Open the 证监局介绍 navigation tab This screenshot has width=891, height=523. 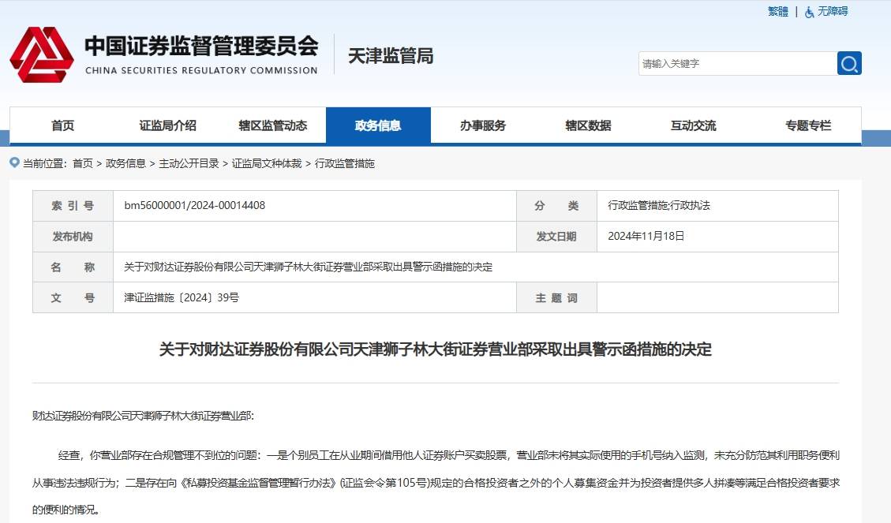click(167, 125)
